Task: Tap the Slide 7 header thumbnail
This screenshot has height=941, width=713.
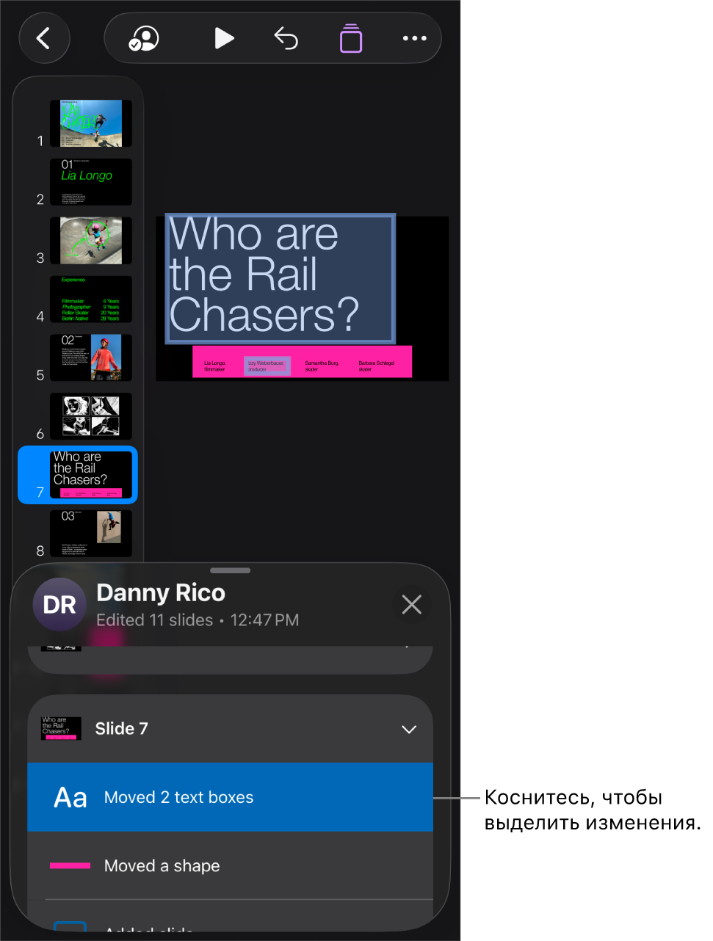Action: [61, 728]
